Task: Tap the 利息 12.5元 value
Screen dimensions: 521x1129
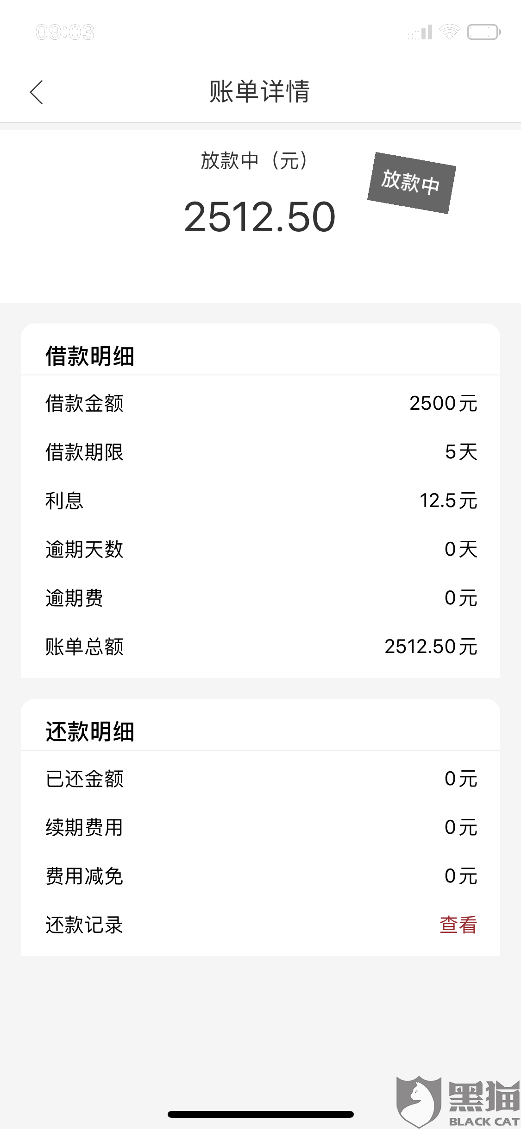Action: 448,501
